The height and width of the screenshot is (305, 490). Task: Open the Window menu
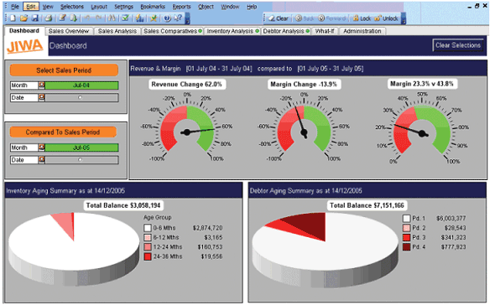[x=230, y=7]
